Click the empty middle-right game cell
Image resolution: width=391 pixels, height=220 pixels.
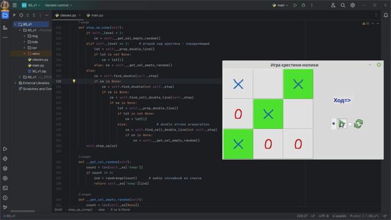[298, 114]
